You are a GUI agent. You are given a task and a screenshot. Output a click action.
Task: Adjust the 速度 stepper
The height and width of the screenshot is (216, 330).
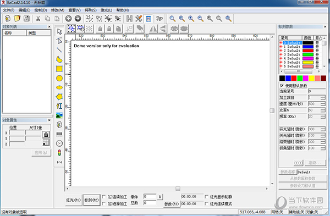tap(323, 104)
